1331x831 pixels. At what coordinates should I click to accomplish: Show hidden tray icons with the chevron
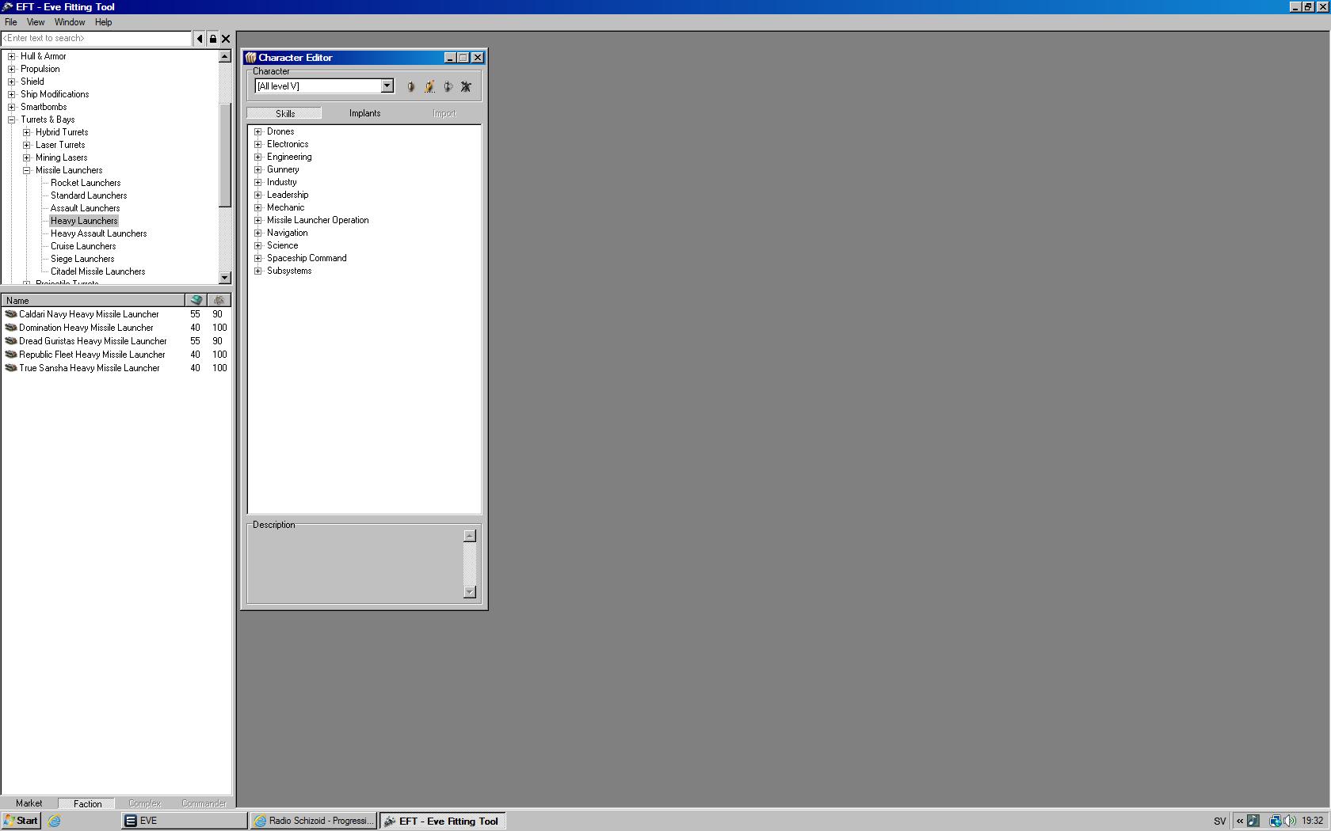pos(1240,821)
